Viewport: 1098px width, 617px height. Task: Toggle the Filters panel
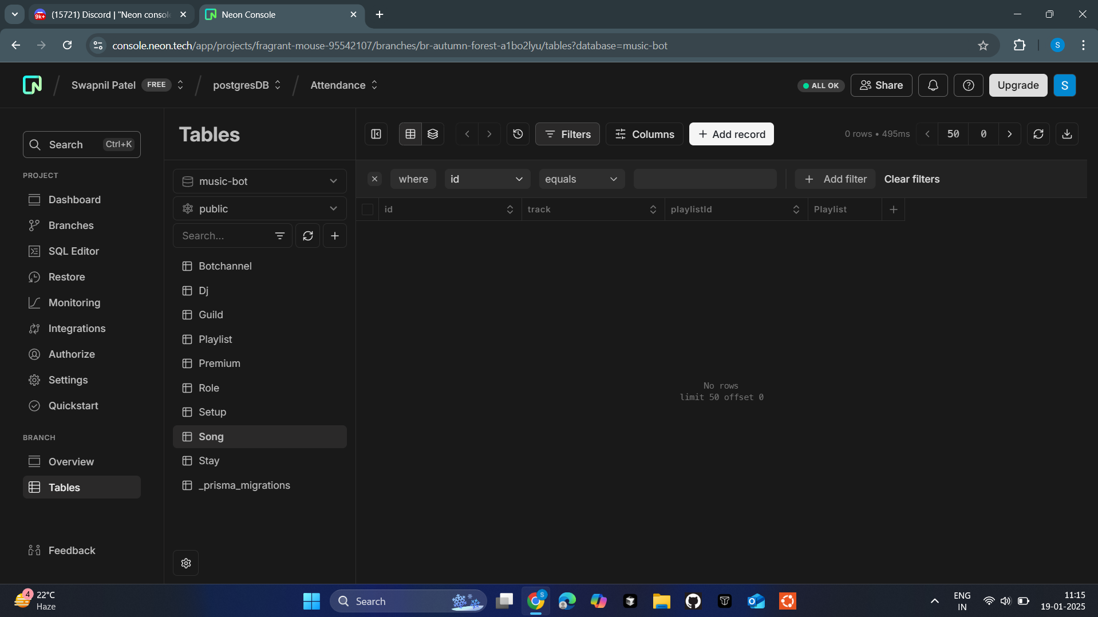567,134
